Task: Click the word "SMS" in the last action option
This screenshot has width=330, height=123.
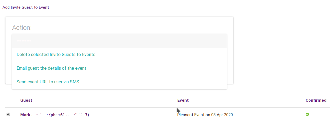Action: click(74, 82)
